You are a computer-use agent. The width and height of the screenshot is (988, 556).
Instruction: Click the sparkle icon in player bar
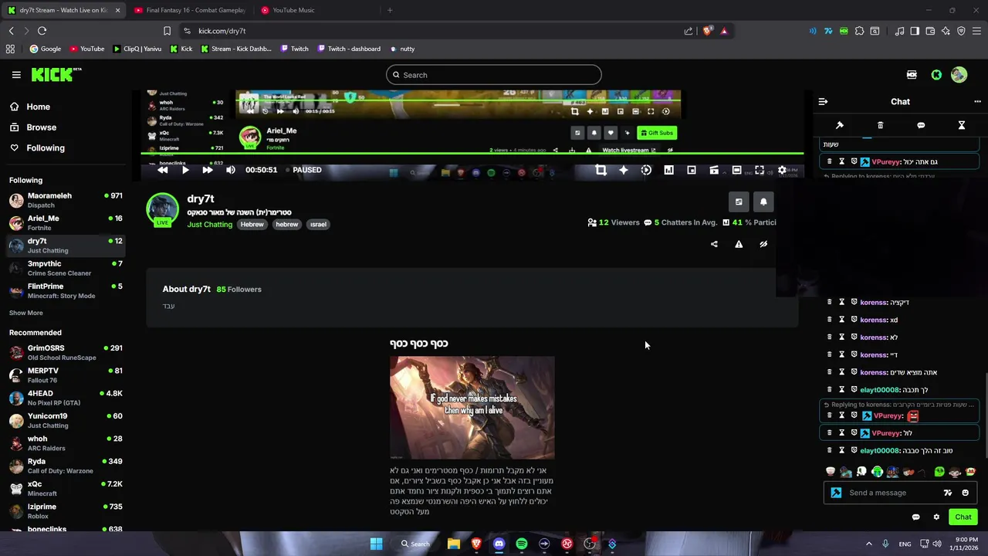click(x=624, y=170)
